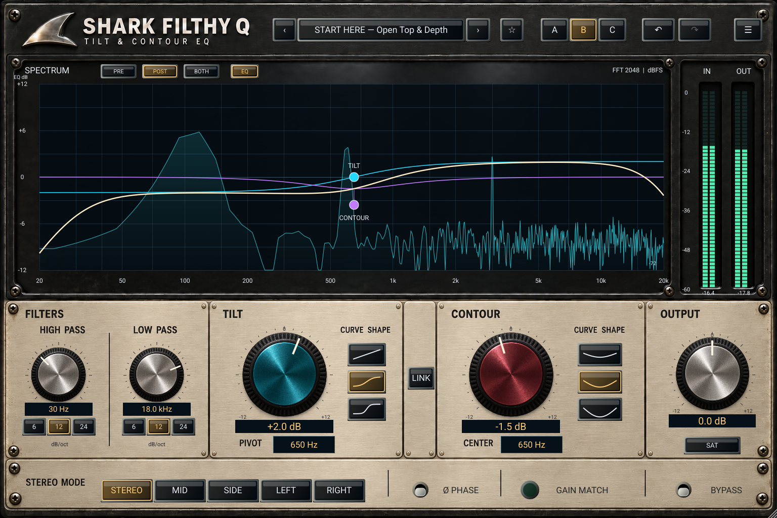Open the preset name dropdown
Viewport: 777px width, 518px height.
tap(381, 30)
